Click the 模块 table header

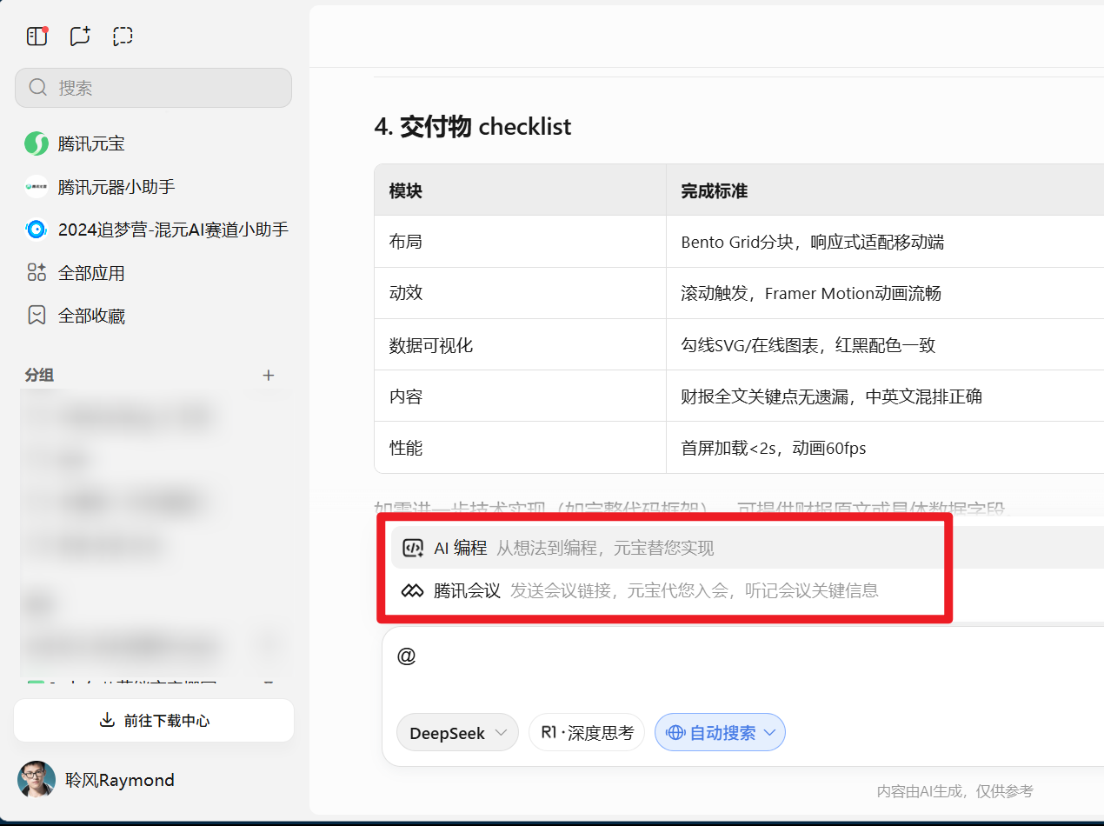point(520,190)
